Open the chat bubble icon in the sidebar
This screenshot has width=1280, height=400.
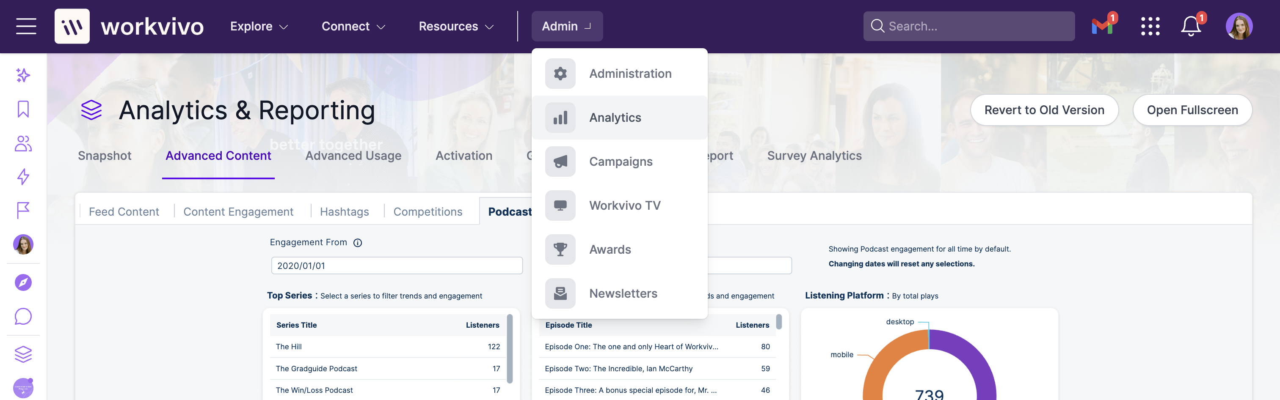pyautogui.click(x=22, y=316)
